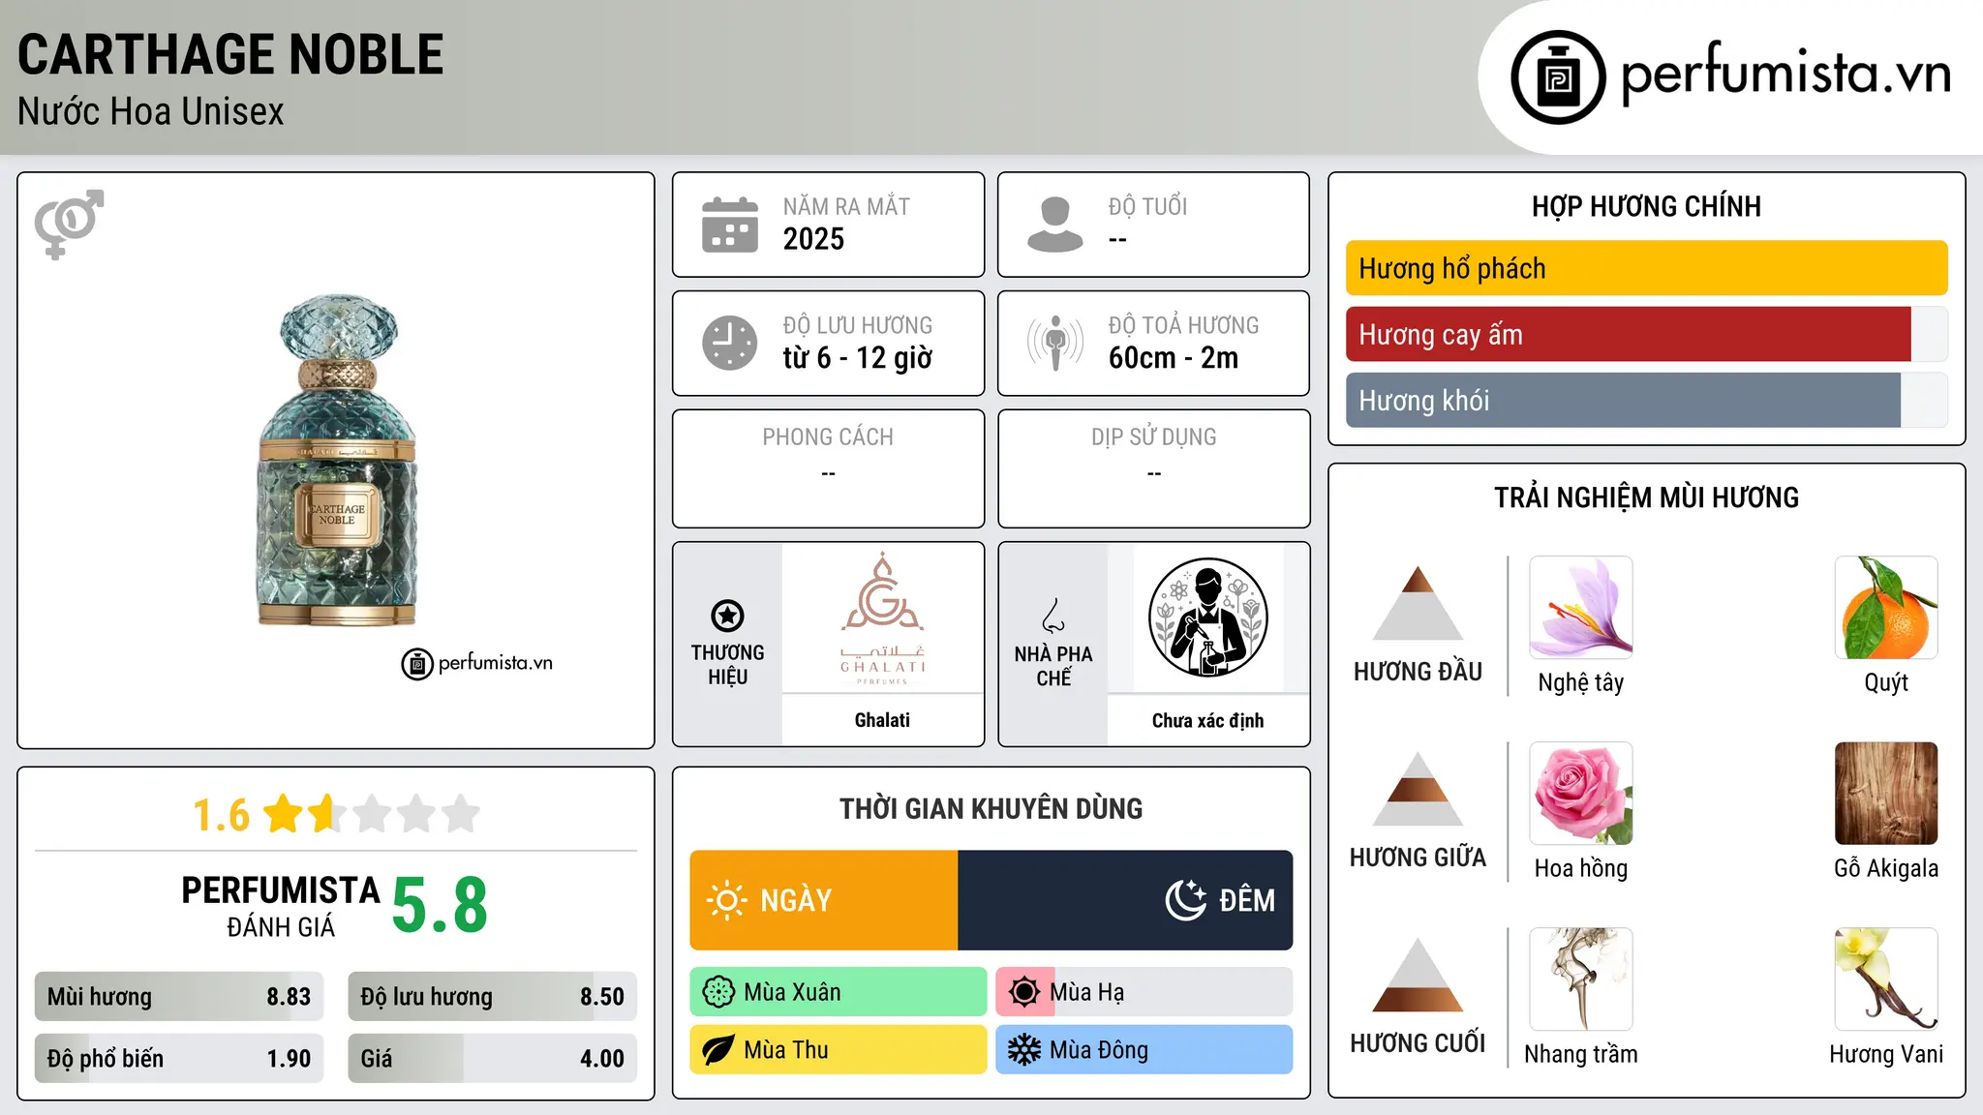Click the perfumista.vn bottle logo icon in header
Image resolution: width=1983 pixels, height=1115 pixels.
[1558, 77]
